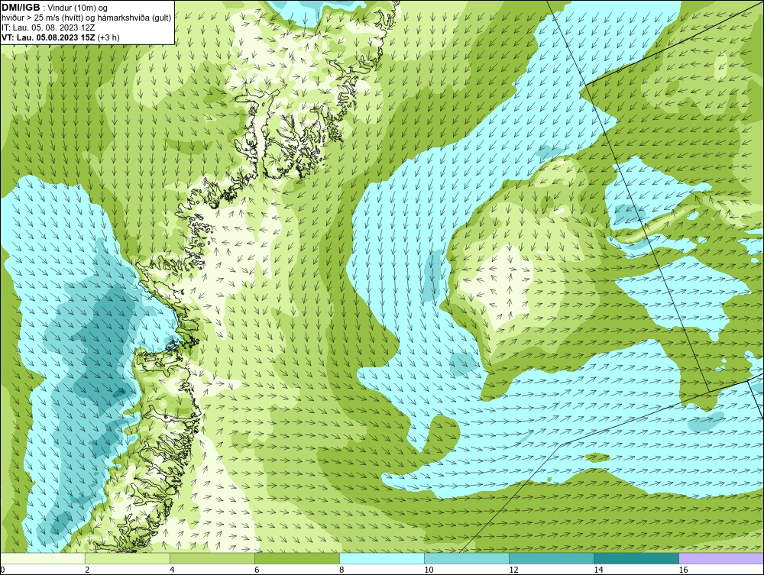The height and width of the screenshot is (575, 764).
Task: Click the DMI/IGB title text
Action: tap(21, 8)
